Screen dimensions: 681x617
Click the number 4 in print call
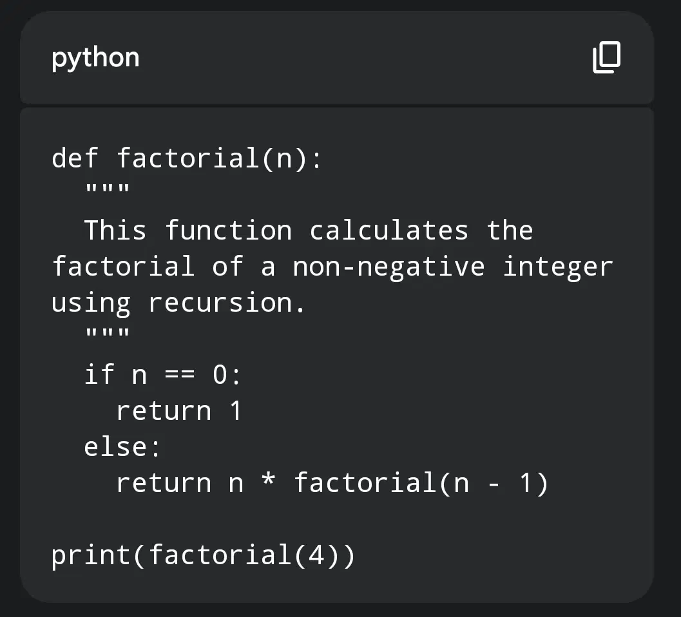316,555
